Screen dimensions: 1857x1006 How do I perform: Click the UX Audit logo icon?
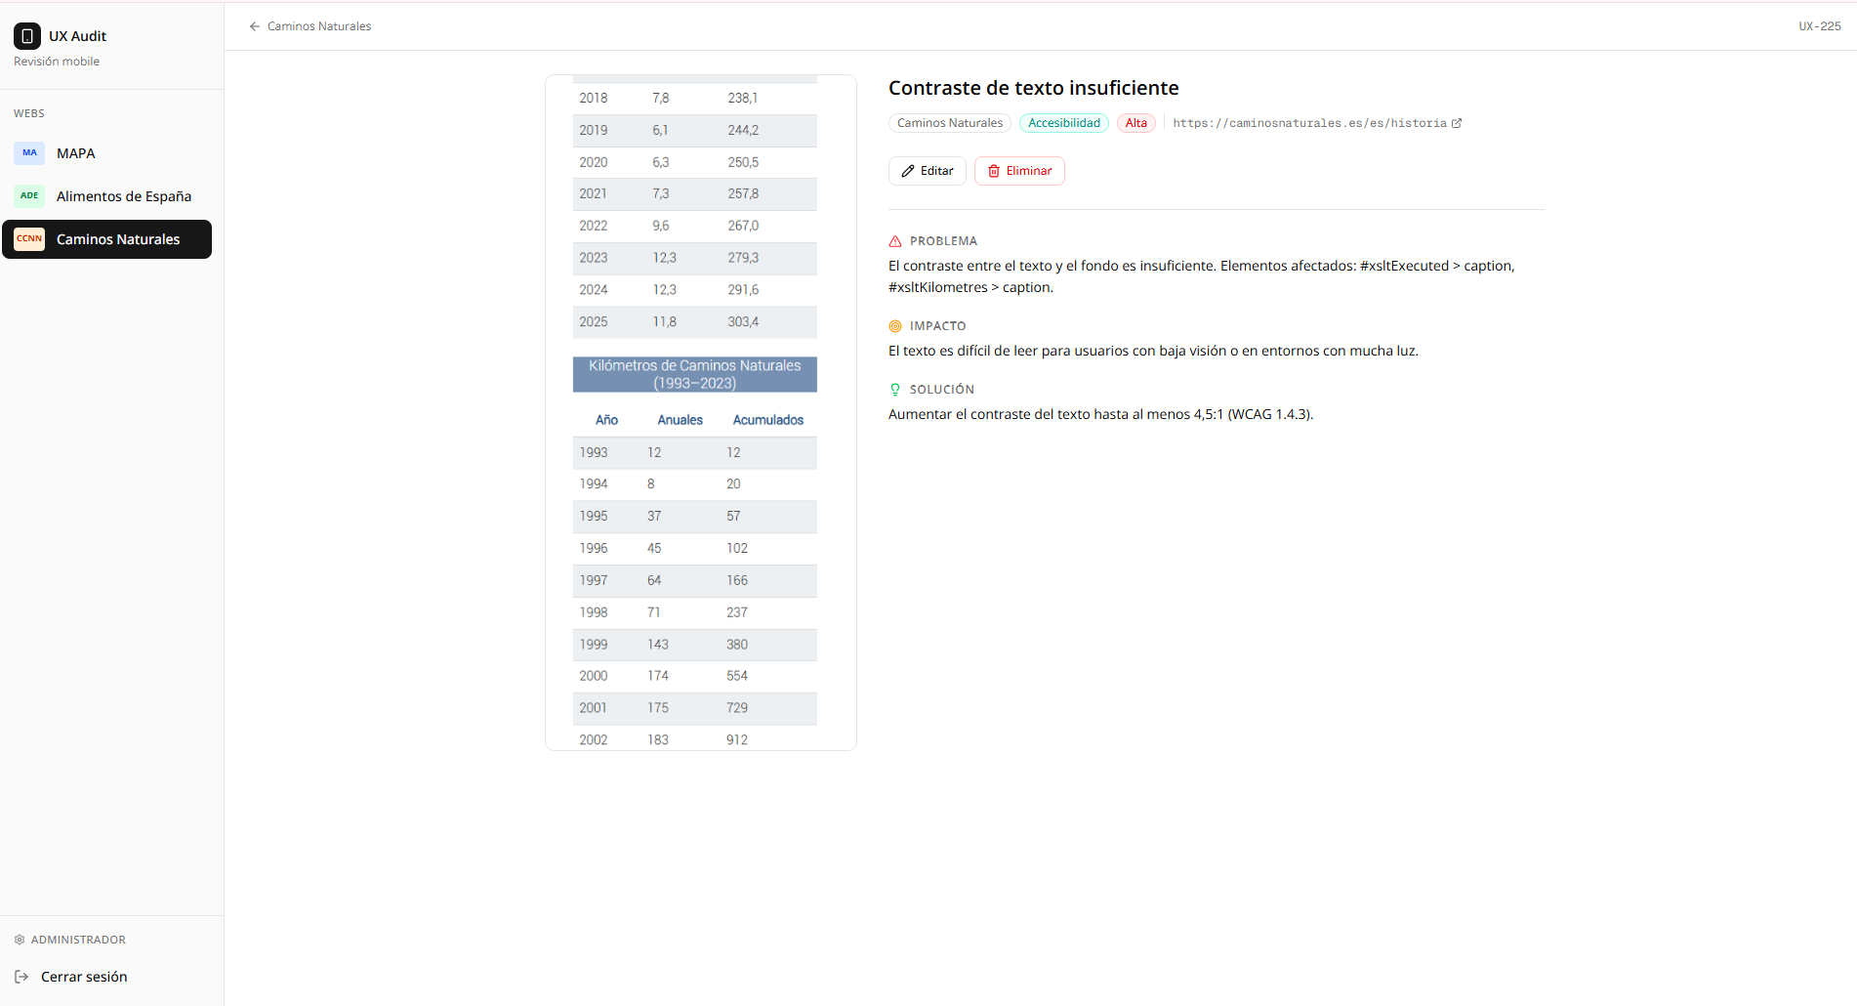(27, 36)
